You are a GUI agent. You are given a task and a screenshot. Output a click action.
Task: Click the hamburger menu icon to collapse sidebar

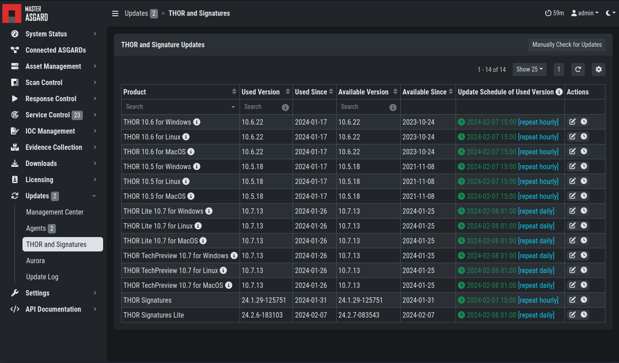coord(115,13)
